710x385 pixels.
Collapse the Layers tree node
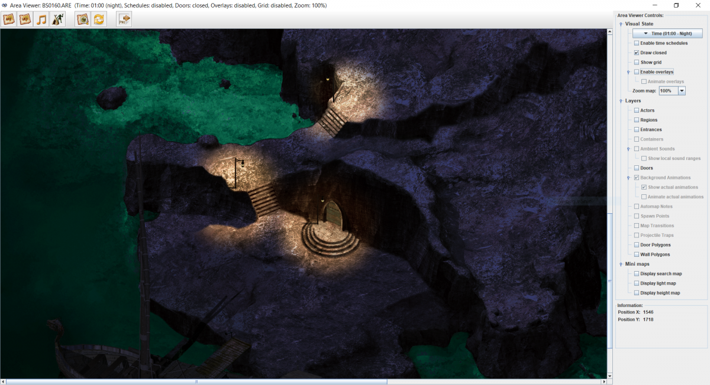pos(621,101)
